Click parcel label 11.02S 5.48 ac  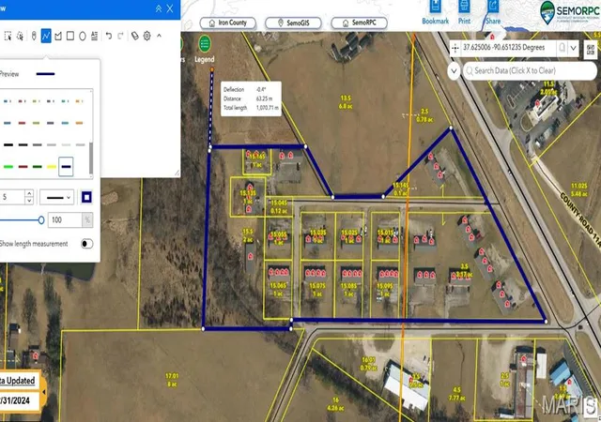579,190
